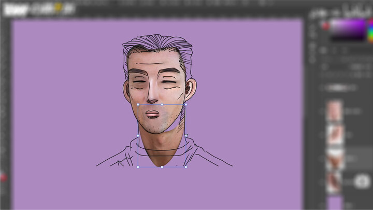Pick a shade in the purple color field

coord(348,31)
